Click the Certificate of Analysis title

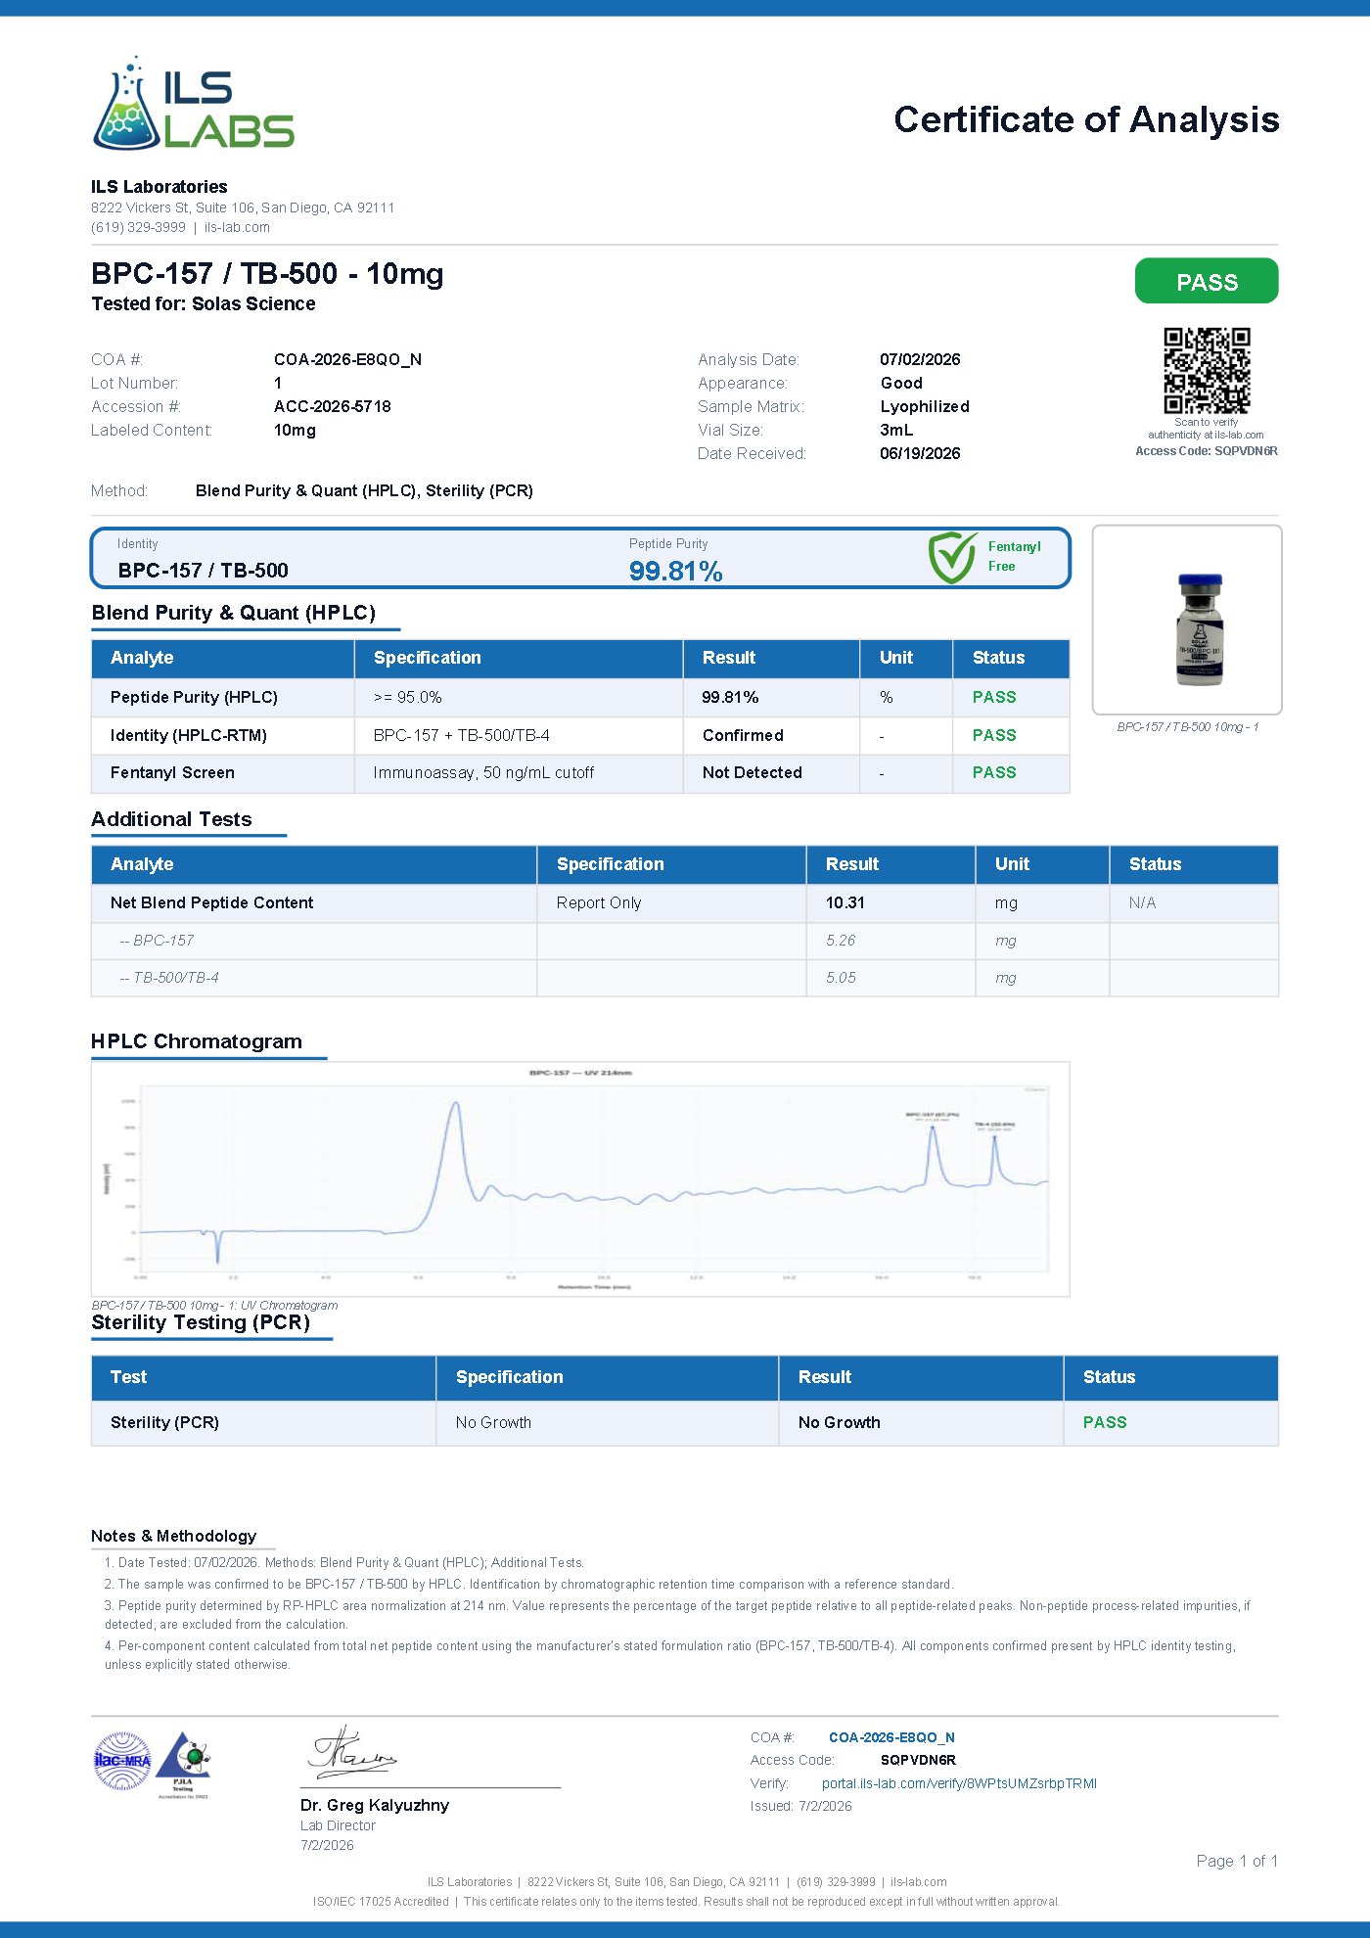point(1086,119)
